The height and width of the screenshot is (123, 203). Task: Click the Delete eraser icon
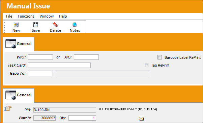click(x=55, y=25)
